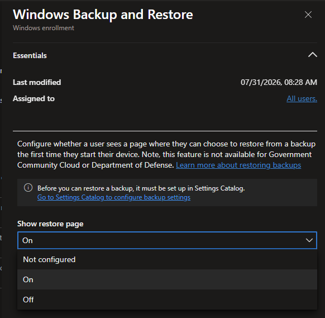Select the On option in the list
Screen dimensions: 325x318
[168, 279]
